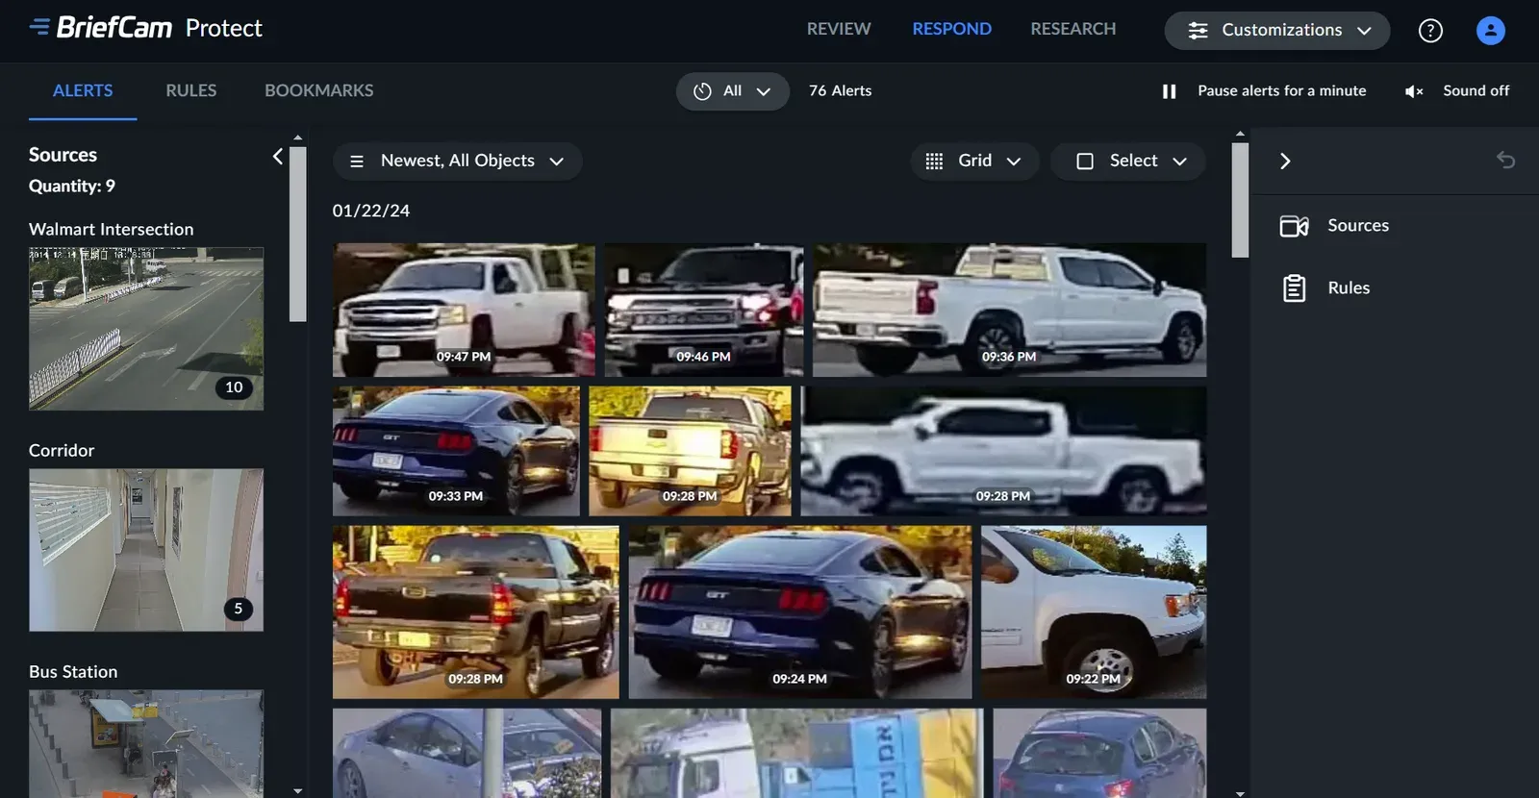Select the ALERTS tab
The width and height of the screenshot is (1539, 798).
83,90
